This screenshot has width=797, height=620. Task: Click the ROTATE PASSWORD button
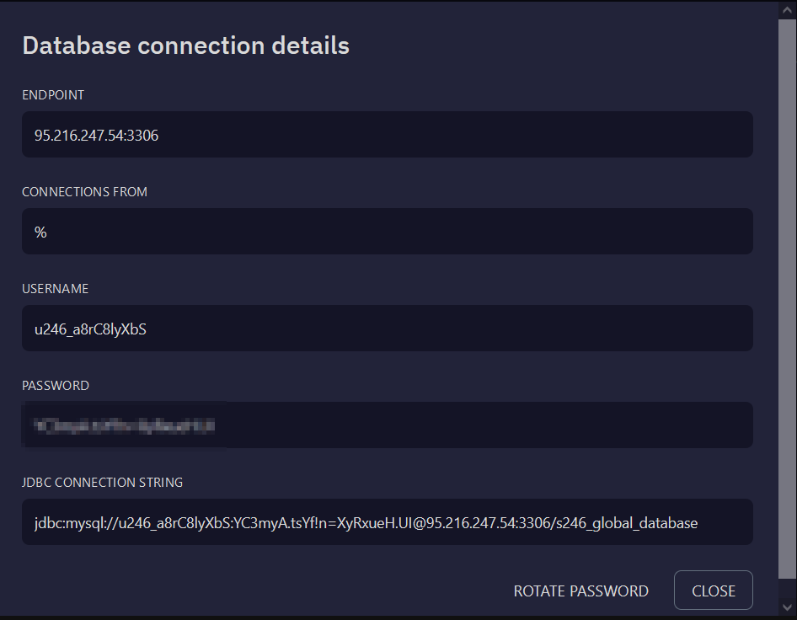click(x=580, y=591)
